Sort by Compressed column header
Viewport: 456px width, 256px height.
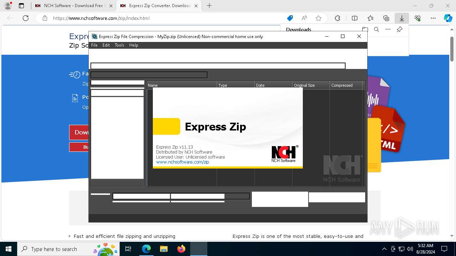pos(346,85)
